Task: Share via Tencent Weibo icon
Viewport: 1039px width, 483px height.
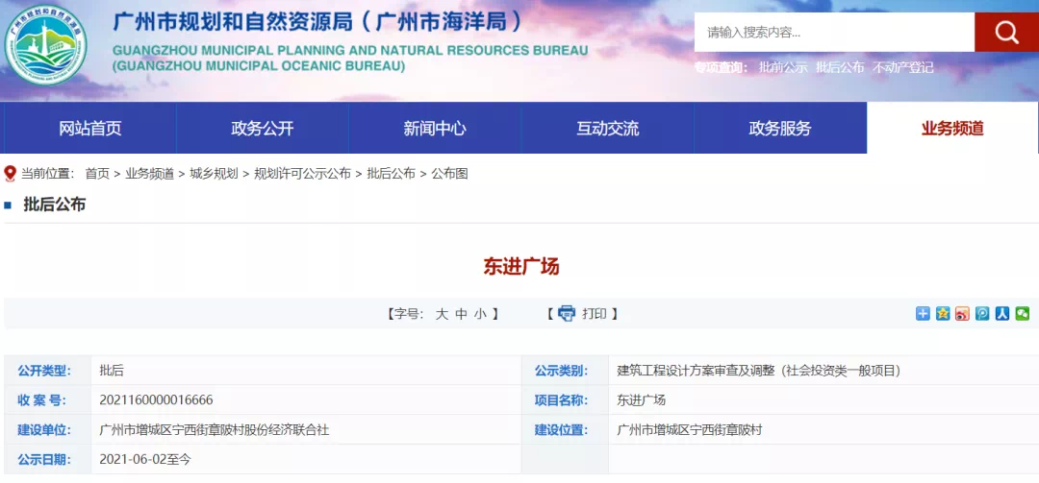Action: click(x=982, y=314)
